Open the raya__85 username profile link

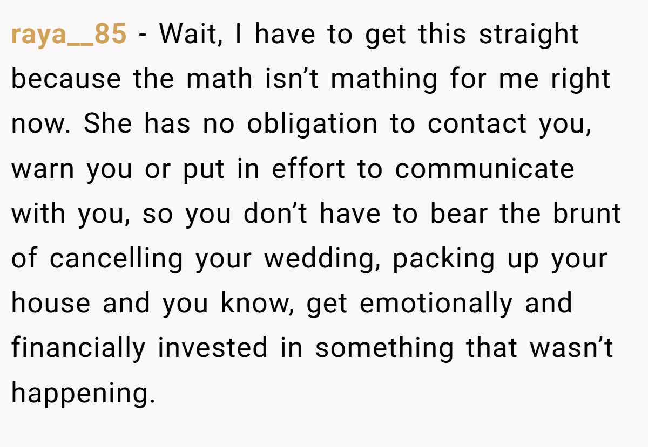pos(69,35)
